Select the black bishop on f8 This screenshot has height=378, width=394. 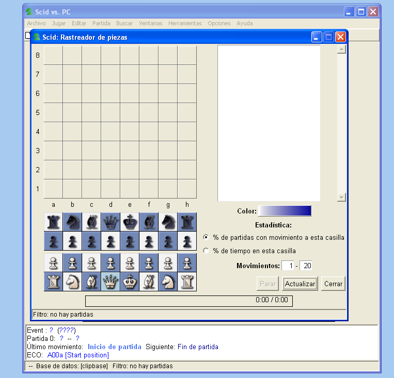click(149, 222)
